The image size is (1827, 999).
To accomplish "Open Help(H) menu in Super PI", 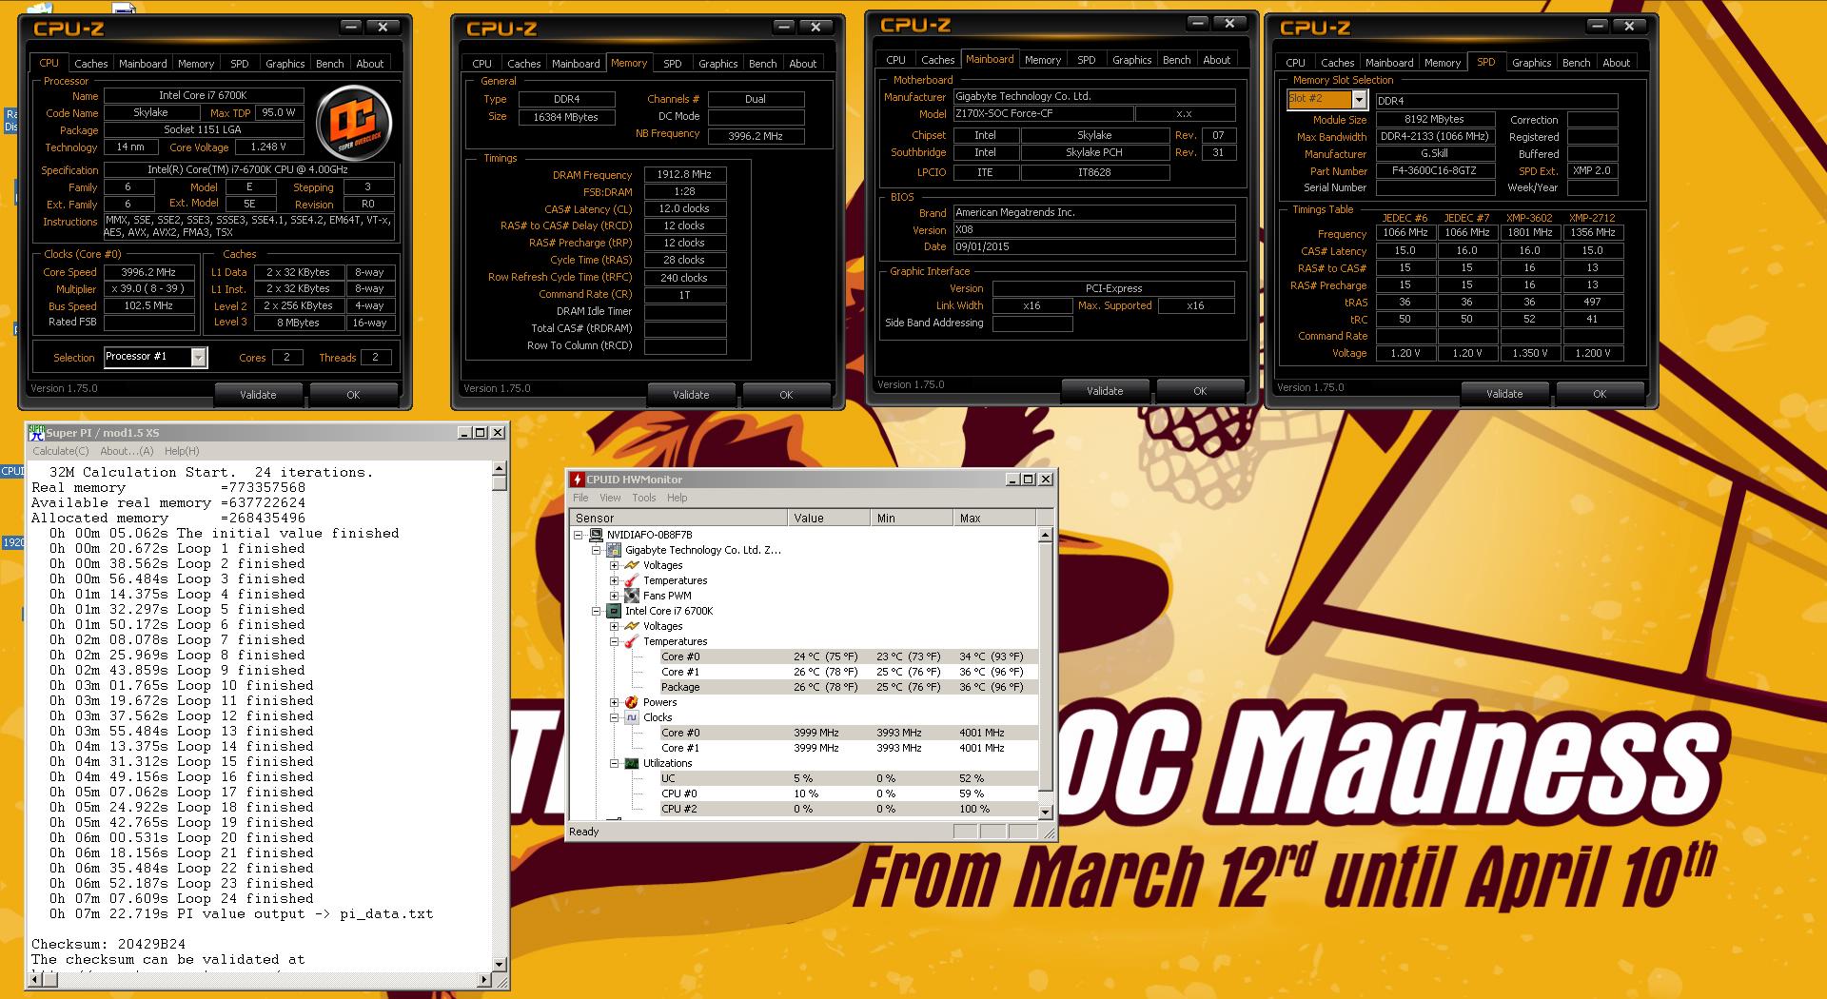I will coord(182,451).
